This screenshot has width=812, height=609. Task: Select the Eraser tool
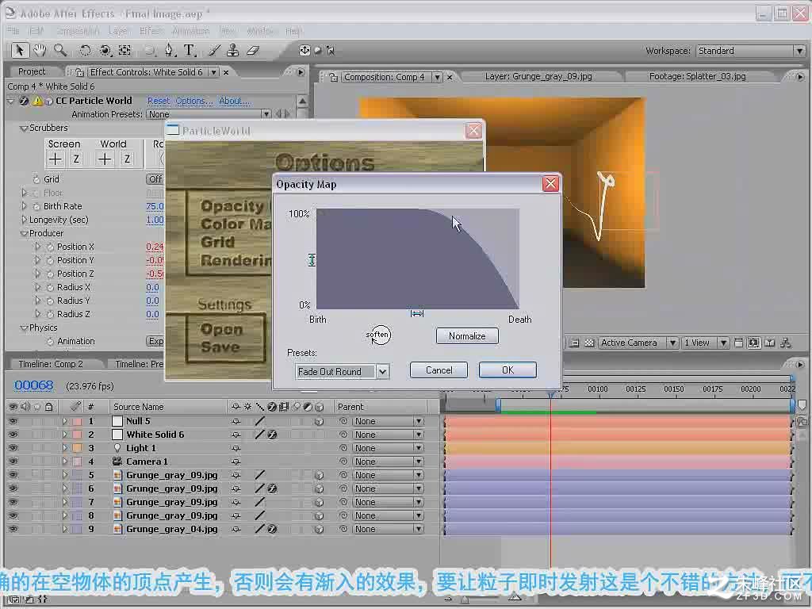click(253, 50)
